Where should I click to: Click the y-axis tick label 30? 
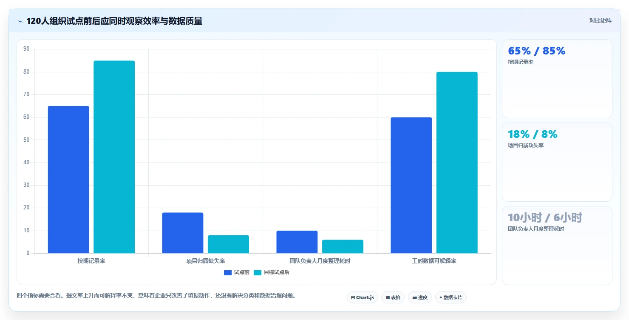pos(26,185)
